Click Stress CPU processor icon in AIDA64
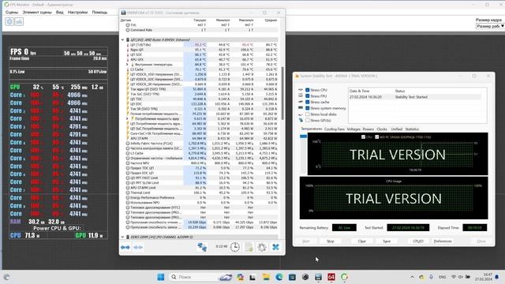505x284 pixels. click(x=301, y=90)
